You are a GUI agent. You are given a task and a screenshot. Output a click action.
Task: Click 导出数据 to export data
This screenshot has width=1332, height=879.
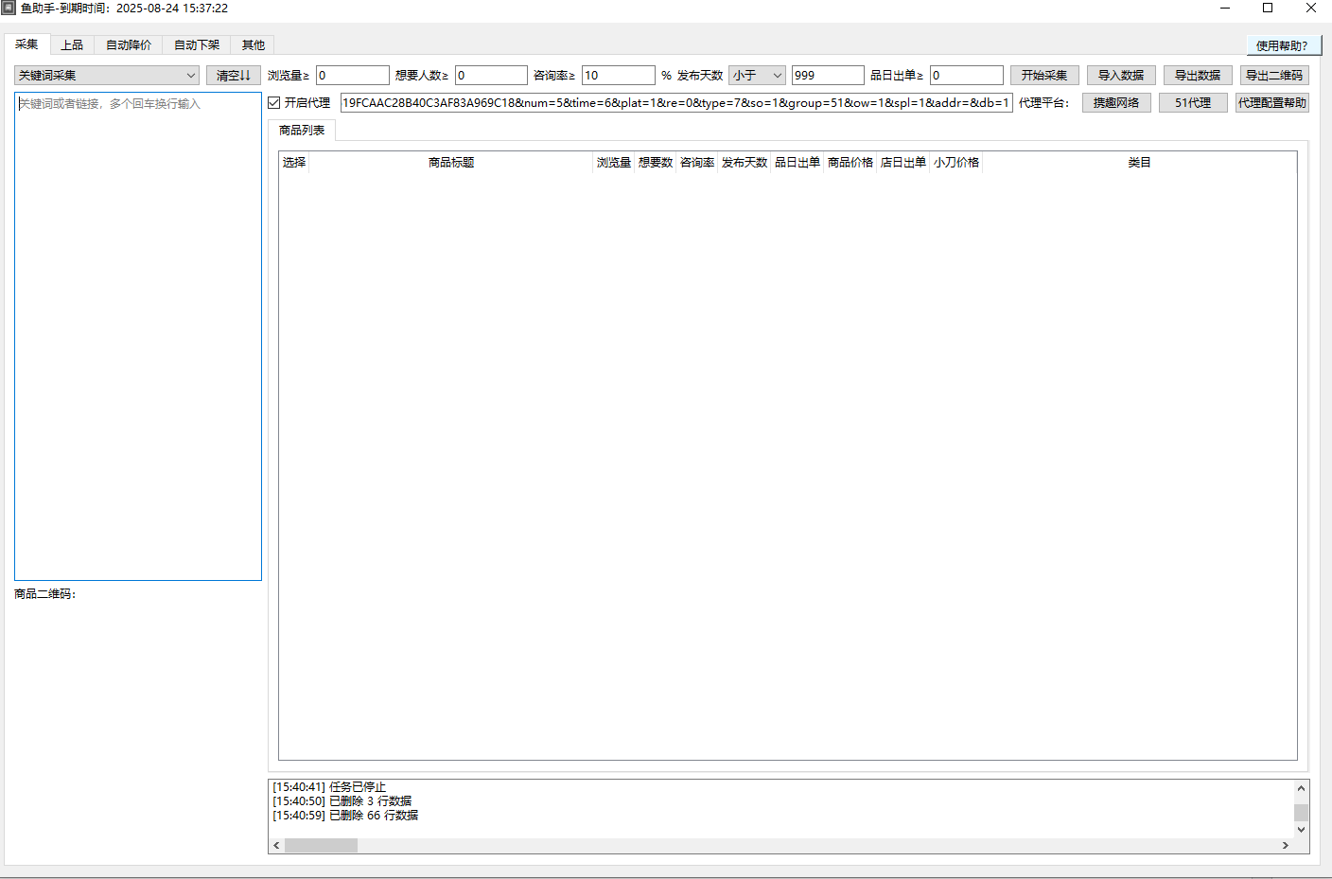[1197, 76]
